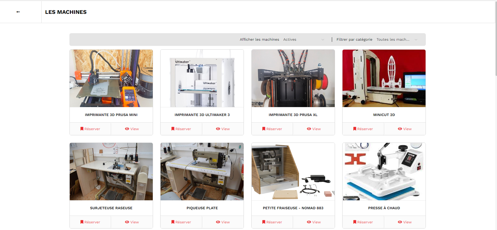Click the bookmark icon for Presse à Chaud
Viewport: 497px width, 230px height.
[355, 222]
